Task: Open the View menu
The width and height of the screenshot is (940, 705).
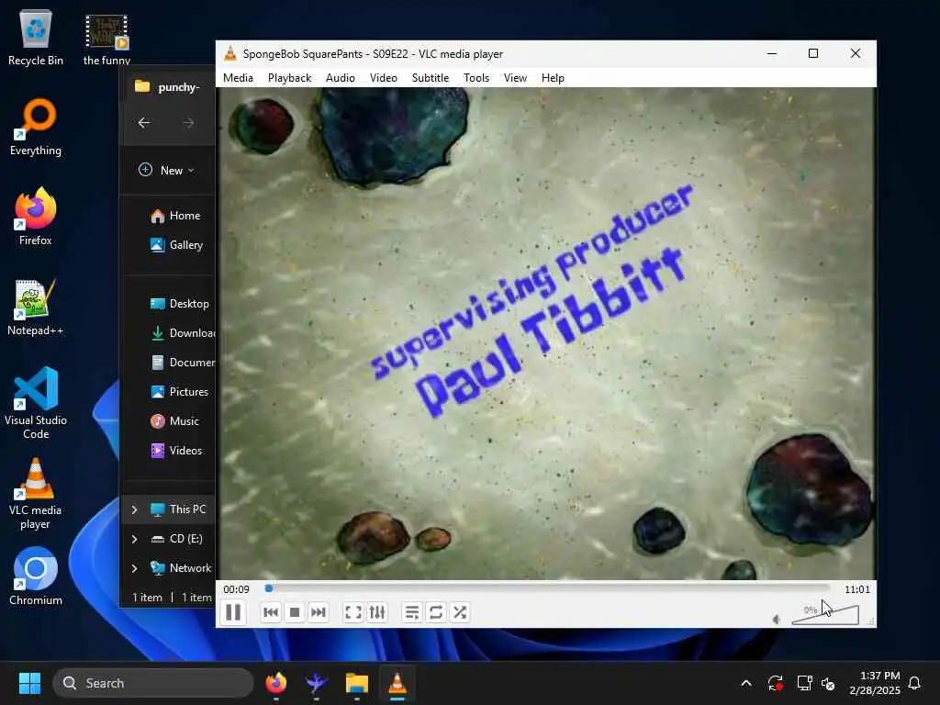Action: 515,78
